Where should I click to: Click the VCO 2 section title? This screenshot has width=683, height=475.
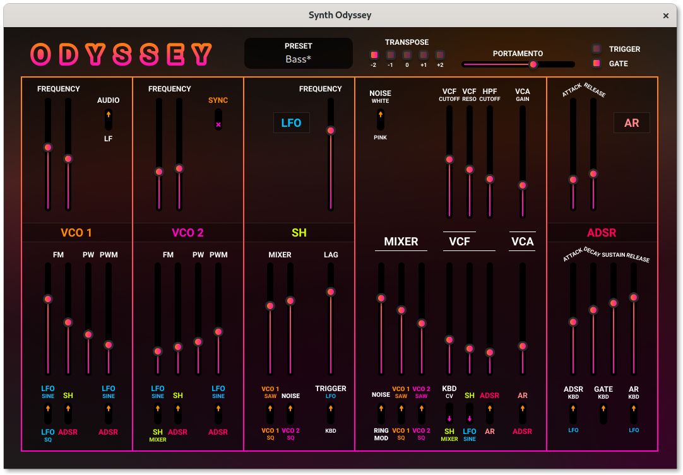187,233
